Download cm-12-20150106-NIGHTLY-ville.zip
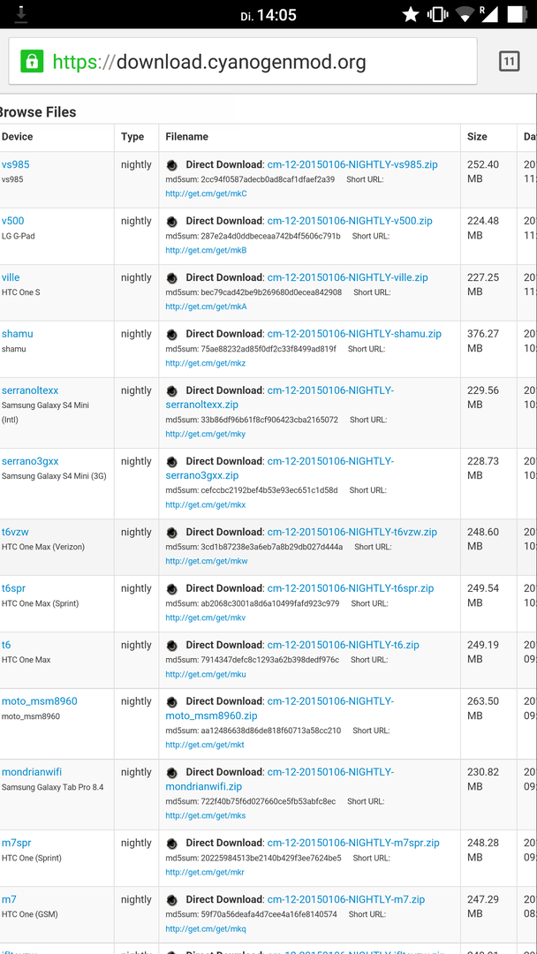This screenshot has height=954, width=537. click(x=347, y=277)
